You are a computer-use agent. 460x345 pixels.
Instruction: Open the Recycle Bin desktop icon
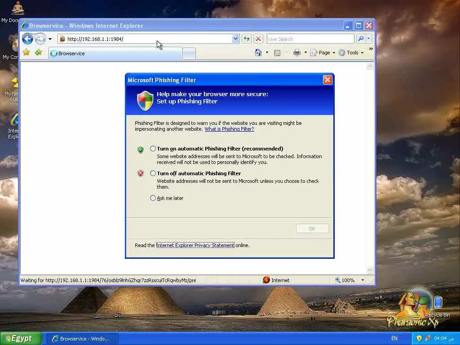(438, 305)
